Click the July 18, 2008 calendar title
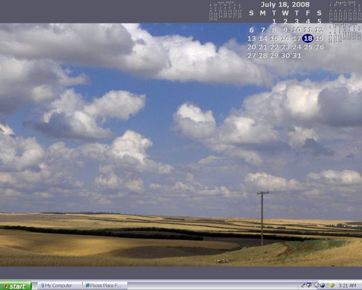362x290 pixels. coord(284,5)
